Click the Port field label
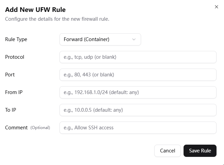The image size is (224, 165). [x=10, y=75]
